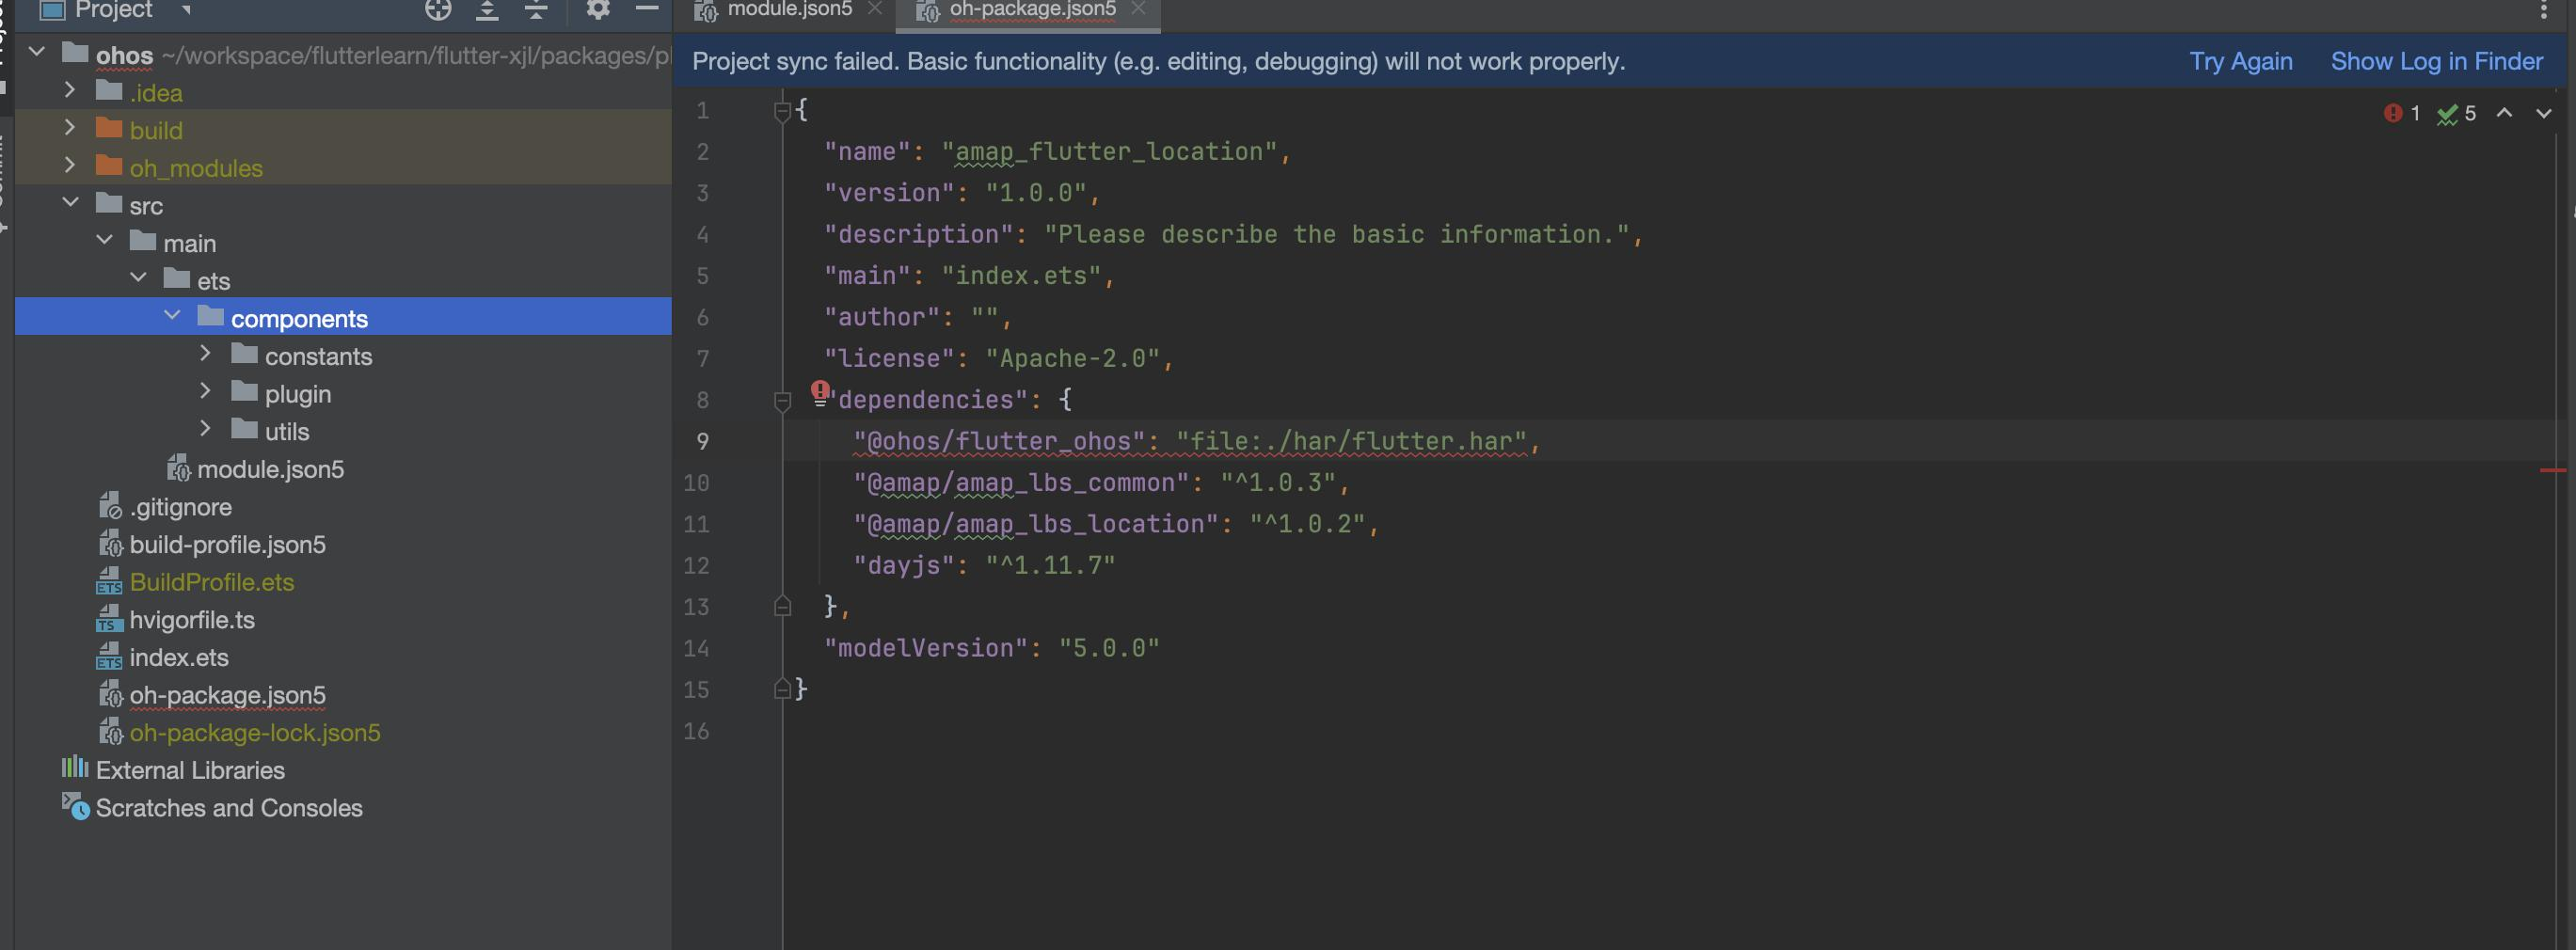Hide the Project panel with minus icon
The width and height of the screenshot is (2576, 950).
coord(647,9)
